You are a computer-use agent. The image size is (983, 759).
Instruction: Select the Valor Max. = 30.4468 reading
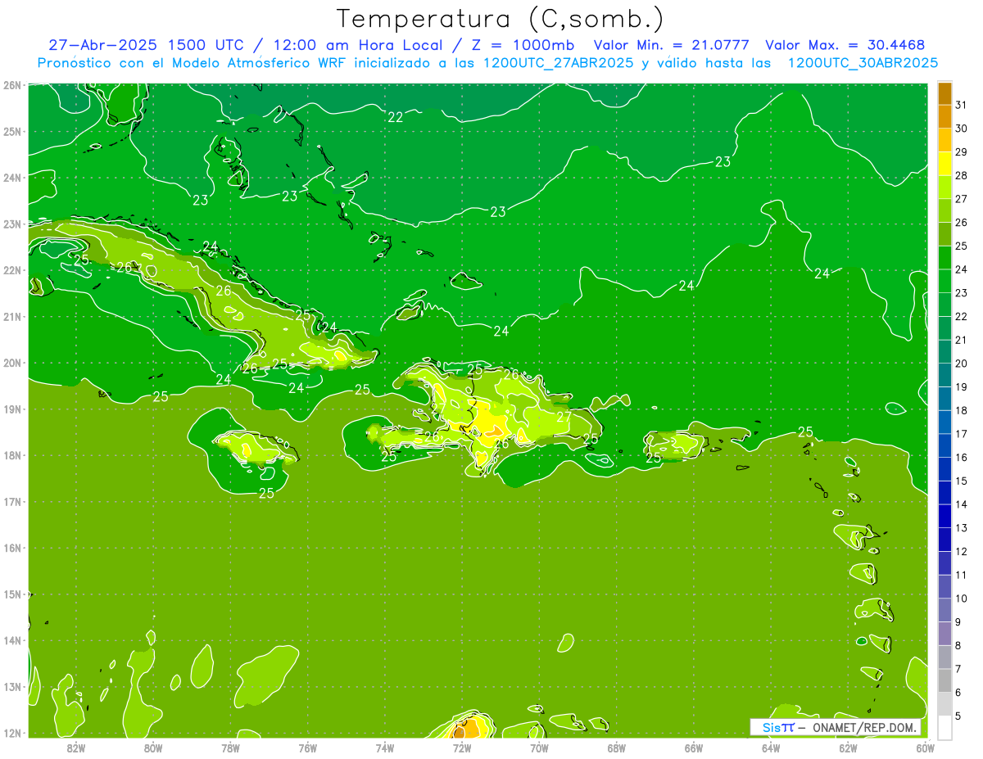(x=845, y=45)
